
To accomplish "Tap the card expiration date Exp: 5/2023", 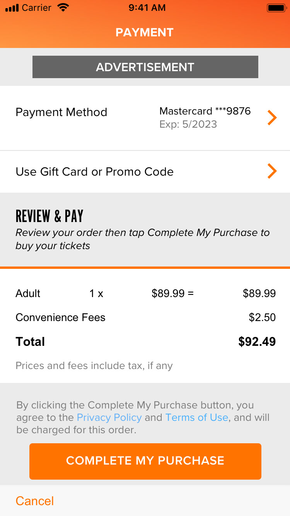I will [x=188, y=124].
